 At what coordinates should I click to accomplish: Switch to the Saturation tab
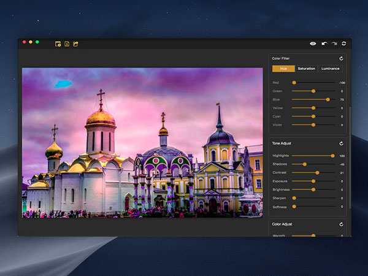(x=306, y=69)
